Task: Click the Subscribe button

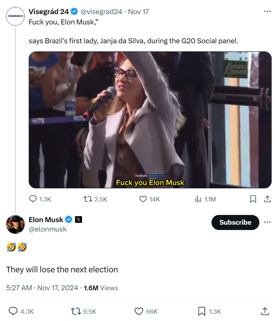Action: point(235,222)
